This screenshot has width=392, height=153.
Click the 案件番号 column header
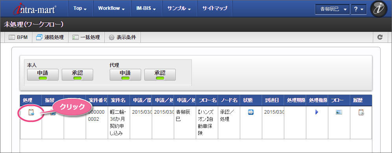[97, 100]
